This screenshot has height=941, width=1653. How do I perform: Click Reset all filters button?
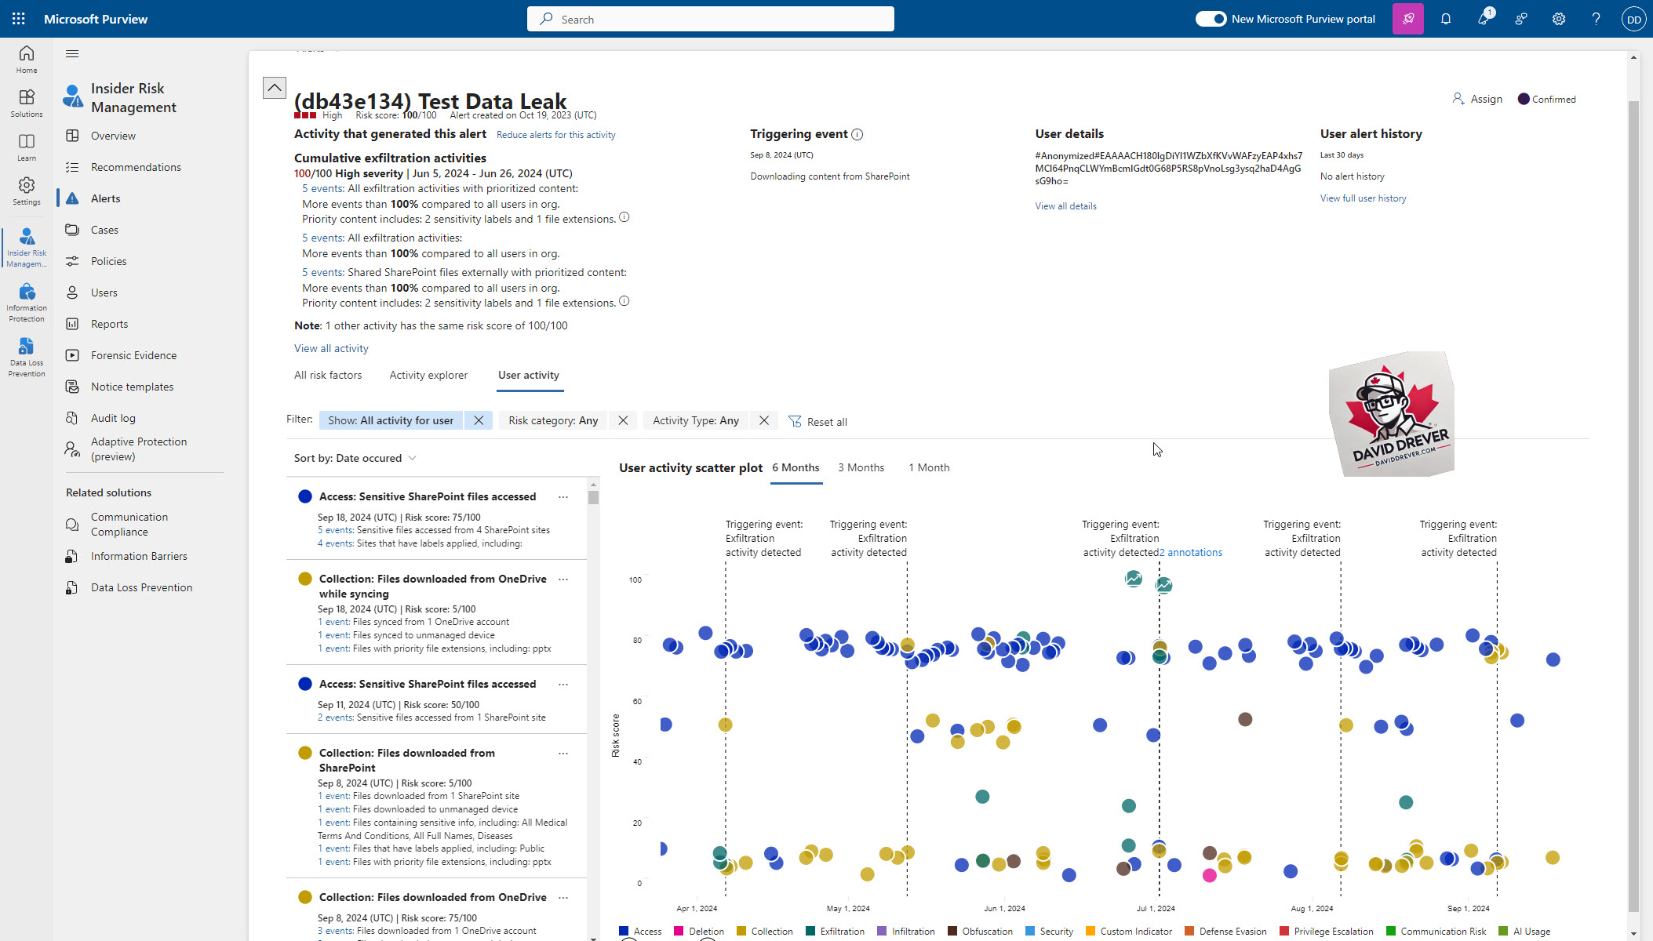point(817,422)
